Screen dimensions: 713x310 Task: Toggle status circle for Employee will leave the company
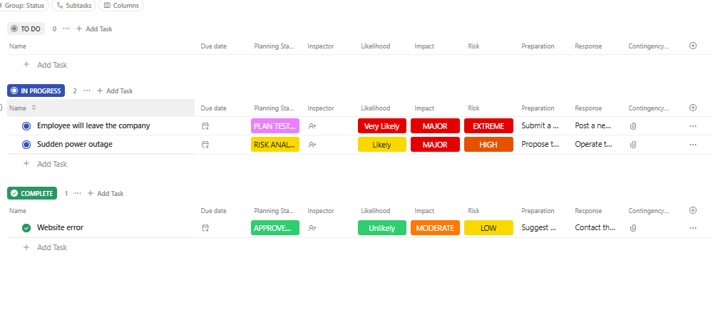point(26,126)
